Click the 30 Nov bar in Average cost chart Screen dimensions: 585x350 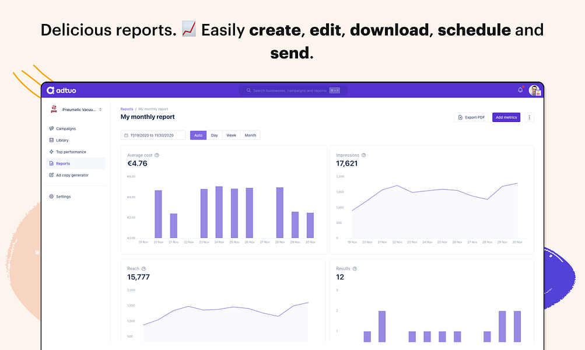[310, 225]
